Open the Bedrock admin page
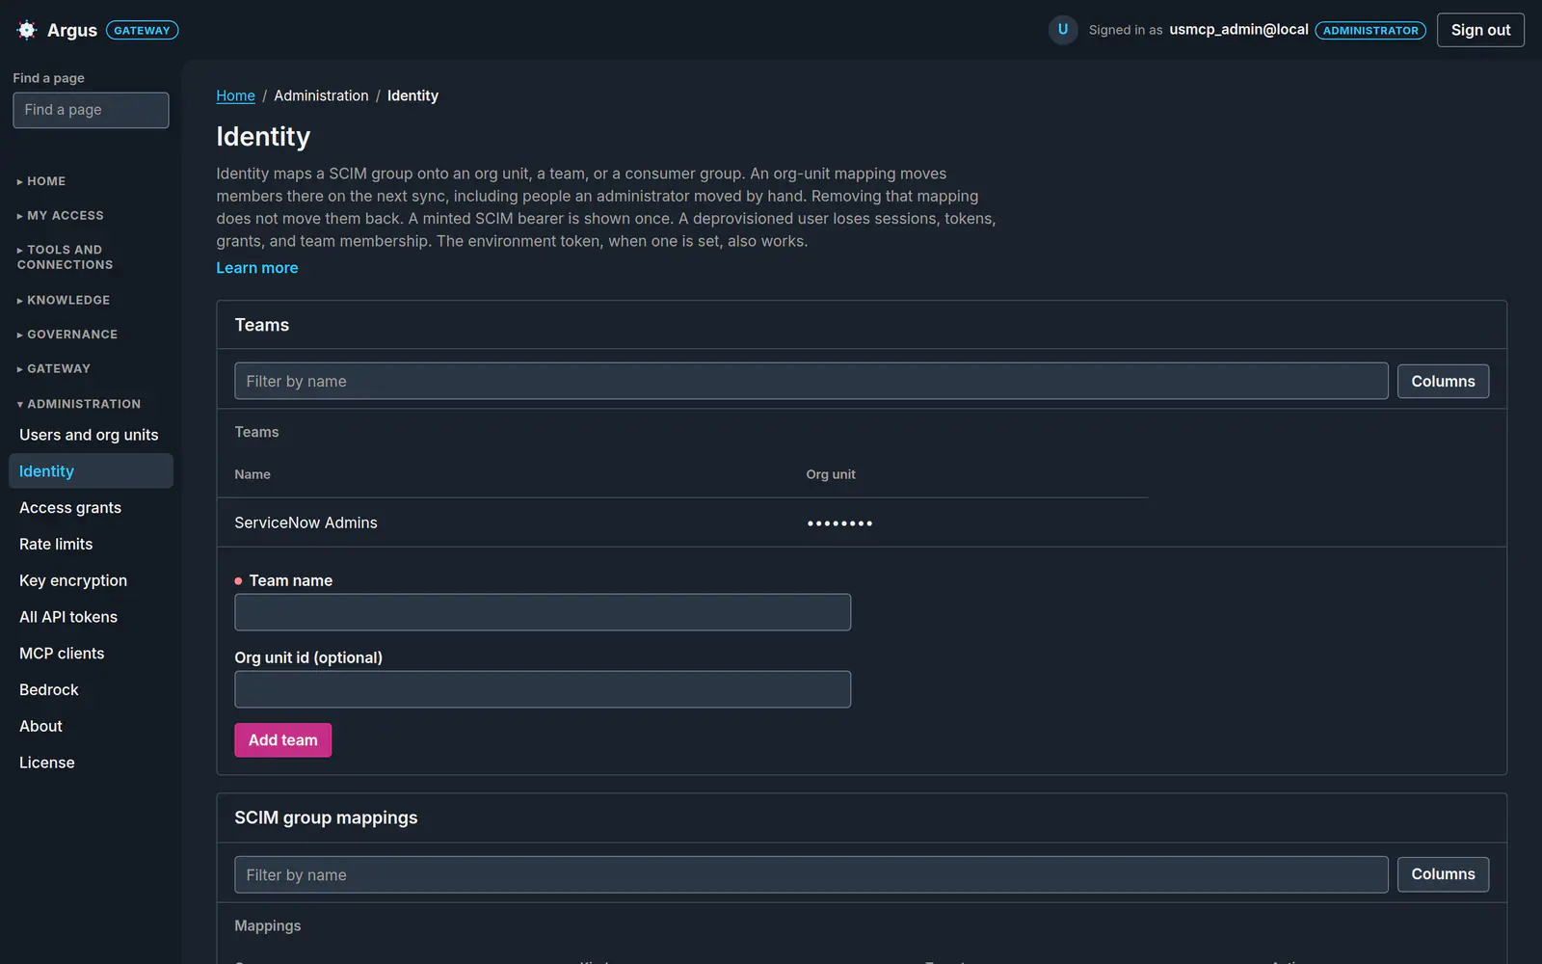Viewport: 1542px width, 964px height. (91, 690)
